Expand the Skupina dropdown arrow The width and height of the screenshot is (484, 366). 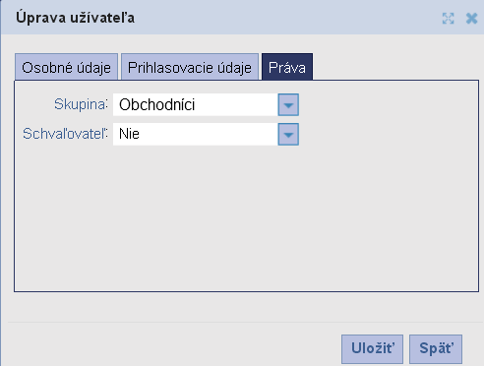point(288,105)
